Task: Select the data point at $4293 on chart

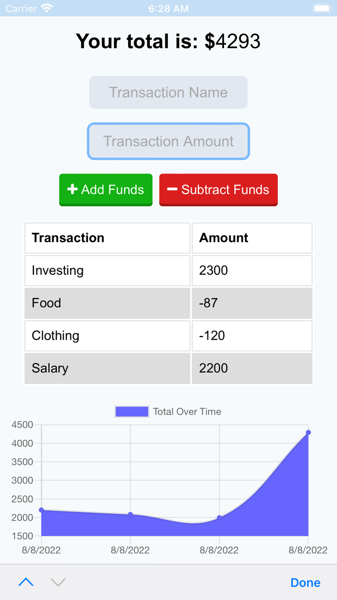Action: click(308, 432)
